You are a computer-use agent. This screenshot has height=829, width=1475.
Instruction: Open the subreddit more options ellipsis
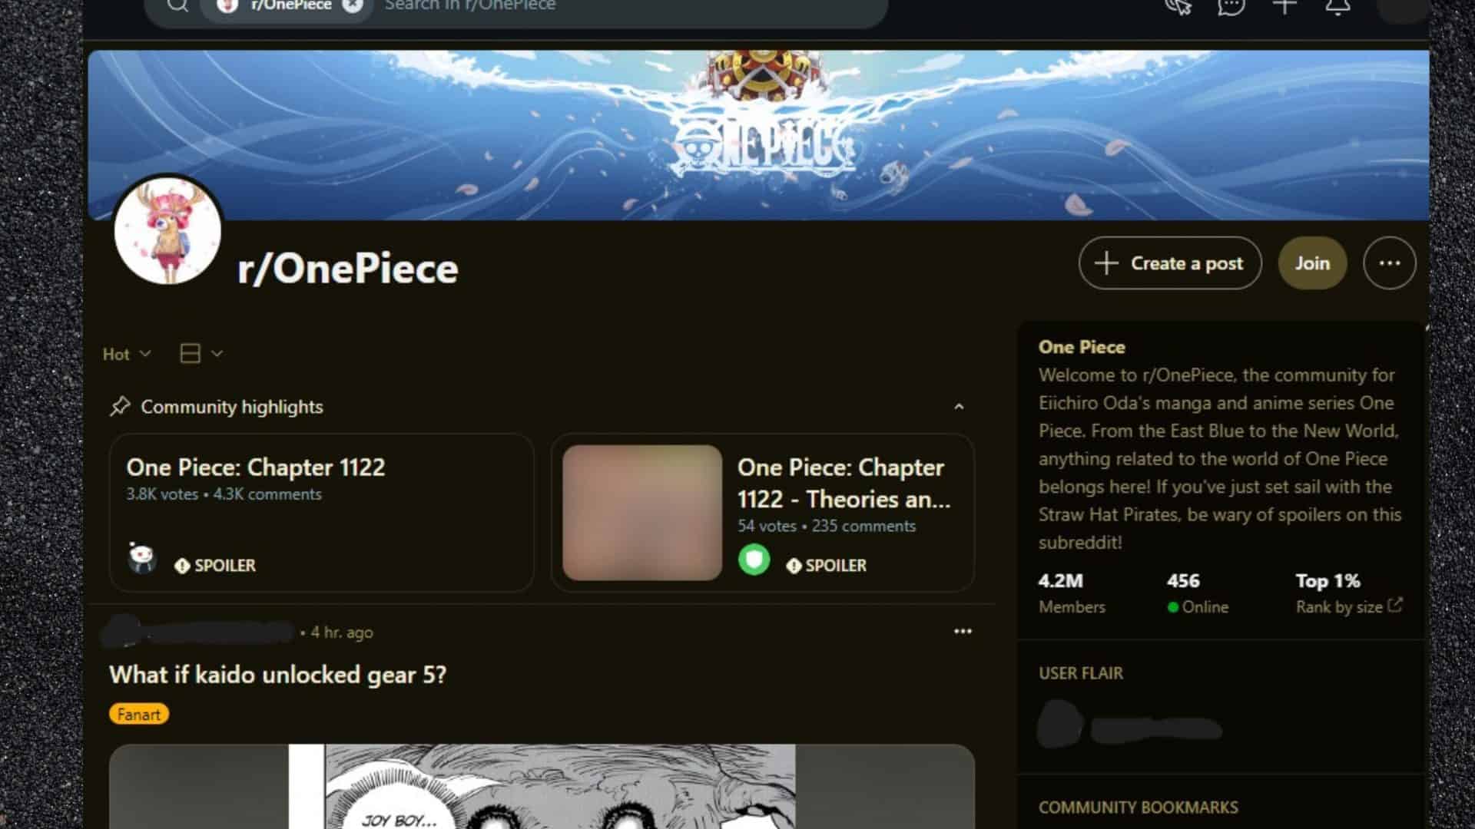(1389, 263)
